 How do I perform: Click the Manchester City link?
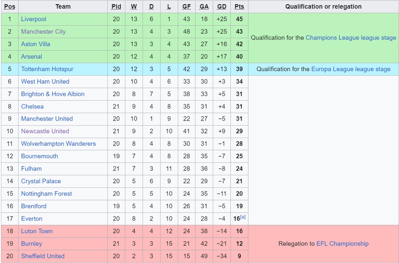(x=43, y=32)
